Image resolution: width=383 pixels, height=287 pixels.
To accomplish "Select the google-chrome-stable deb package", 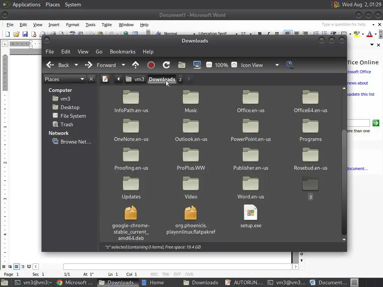I will (x=131, y=223).
